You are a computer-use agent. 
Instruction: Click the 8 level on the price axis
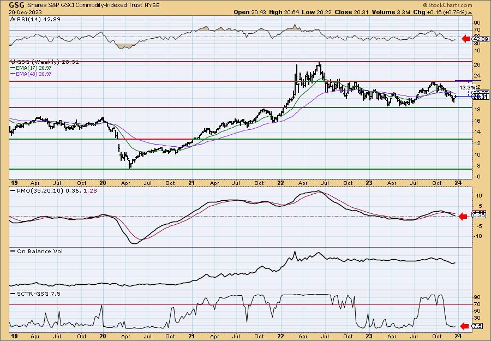click(x=479, y=166)
